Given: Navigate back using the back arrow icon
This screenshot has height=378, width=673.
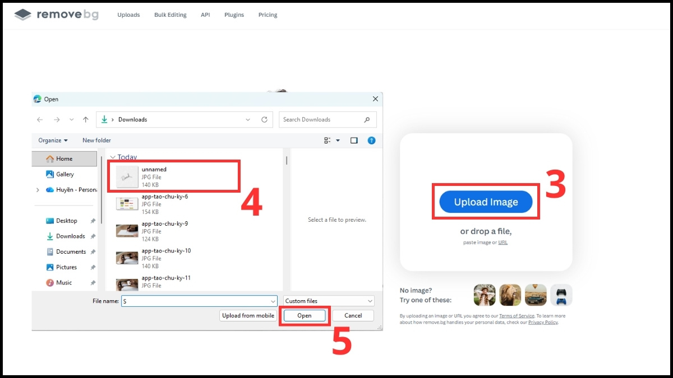Looking at the screenshot, I should [x=39, y=119].
